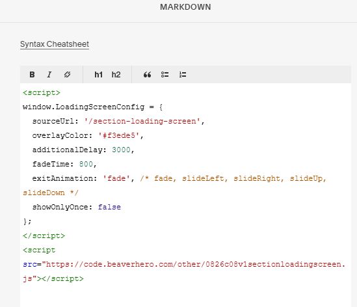Image resolution: width=357 pixels, height=307 pixels.
Task: Insert a link using chain icon
Action: tap(67, 74)
